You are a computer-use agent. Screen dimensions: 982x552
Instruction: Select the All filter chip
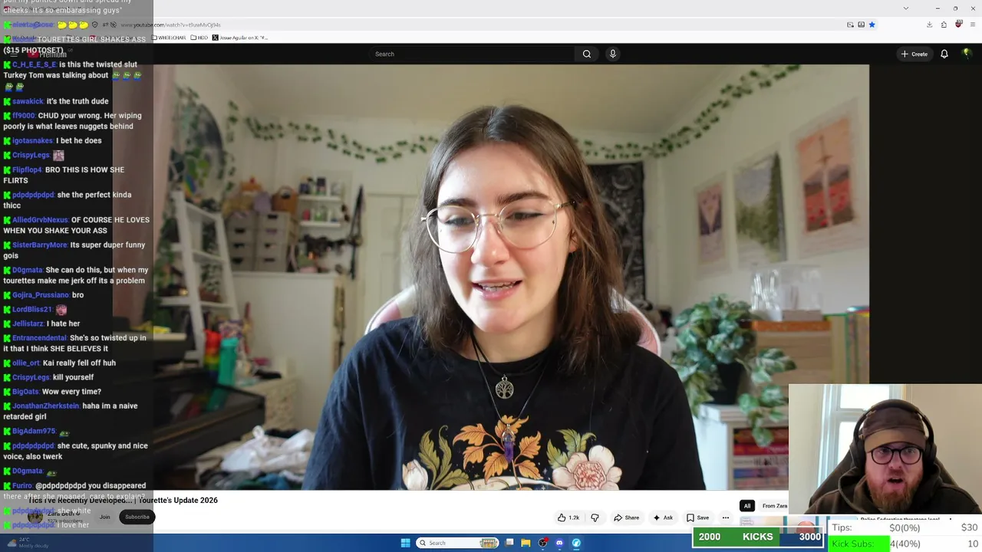pos(746,506)
